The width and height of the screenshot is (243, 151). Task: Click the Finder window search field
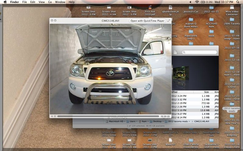199,52
